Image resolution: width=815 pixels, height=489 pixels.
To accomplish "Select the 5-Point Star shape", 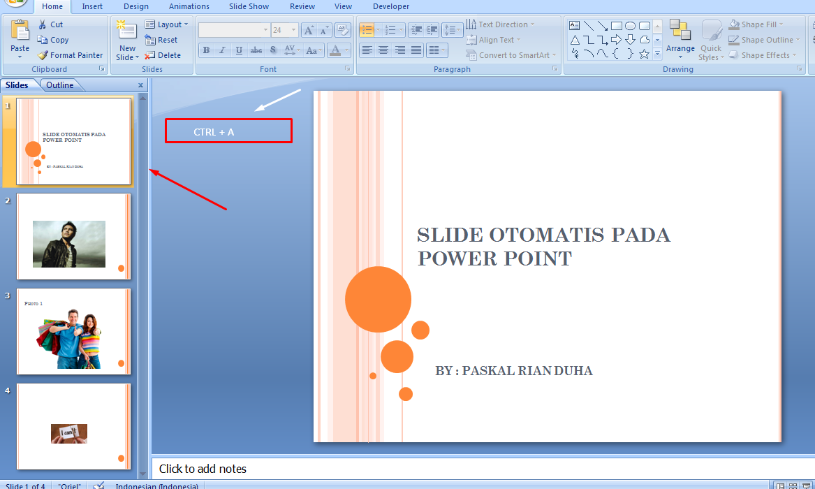I will [x=644, y=54].
